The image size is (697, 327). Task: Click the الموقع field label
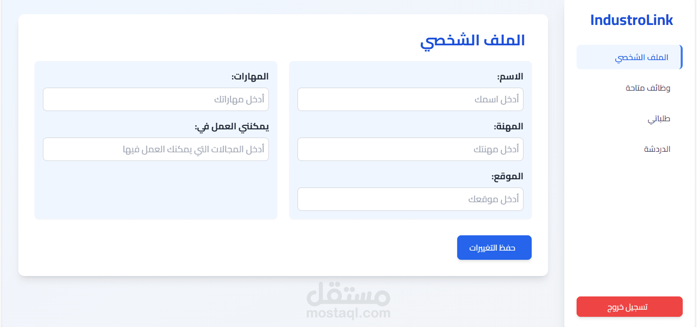tap(507, 177)
